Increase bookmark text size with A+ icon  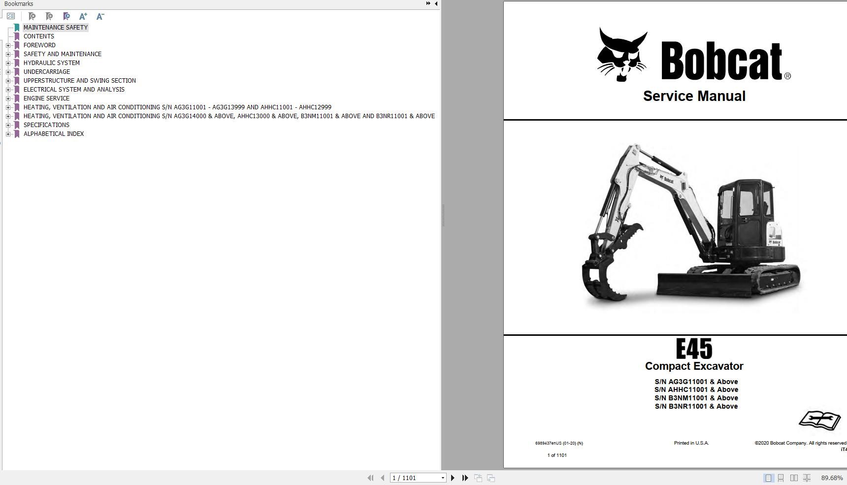coord(83,16)
